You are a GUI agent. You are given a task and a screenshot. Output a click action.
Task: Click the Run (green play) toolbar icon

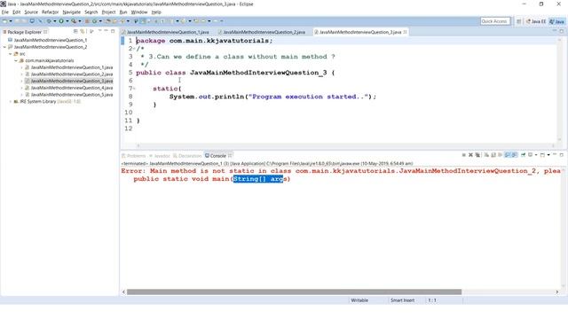tap(61, 21)
